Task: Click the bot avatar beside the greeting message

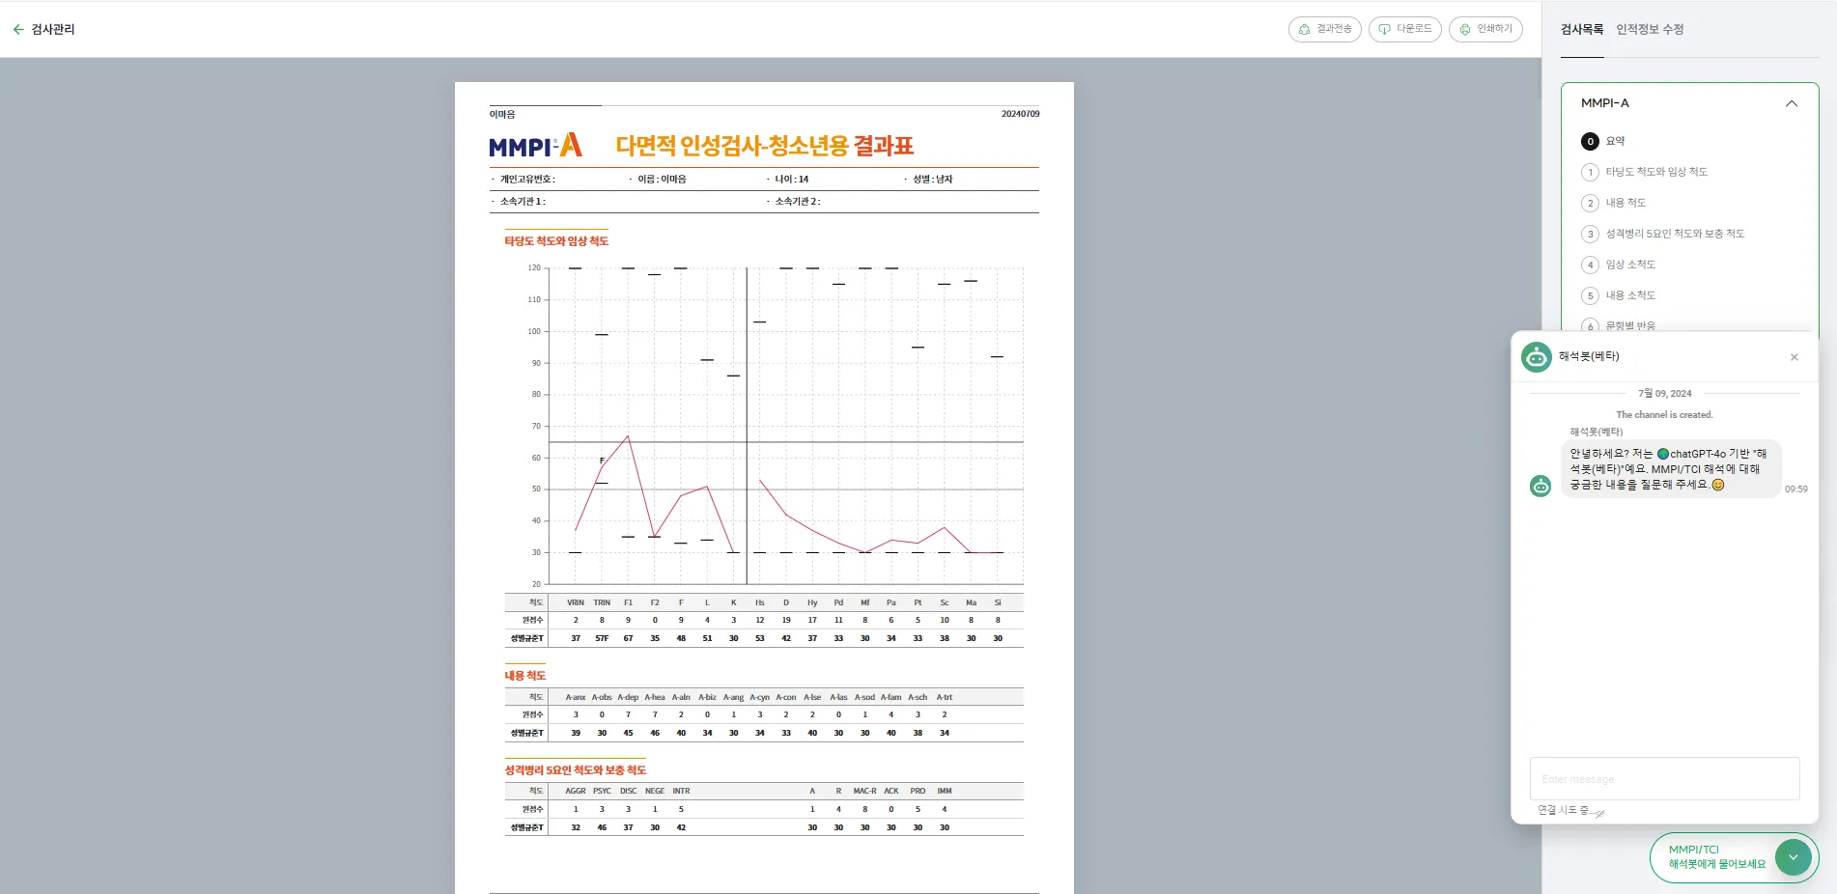Action: pos(1540,486)
